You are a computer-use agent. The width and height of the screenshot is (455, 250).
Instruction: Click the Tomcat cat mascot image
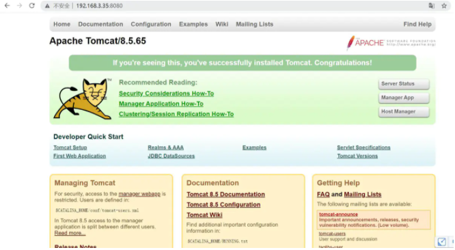[83, 98]
